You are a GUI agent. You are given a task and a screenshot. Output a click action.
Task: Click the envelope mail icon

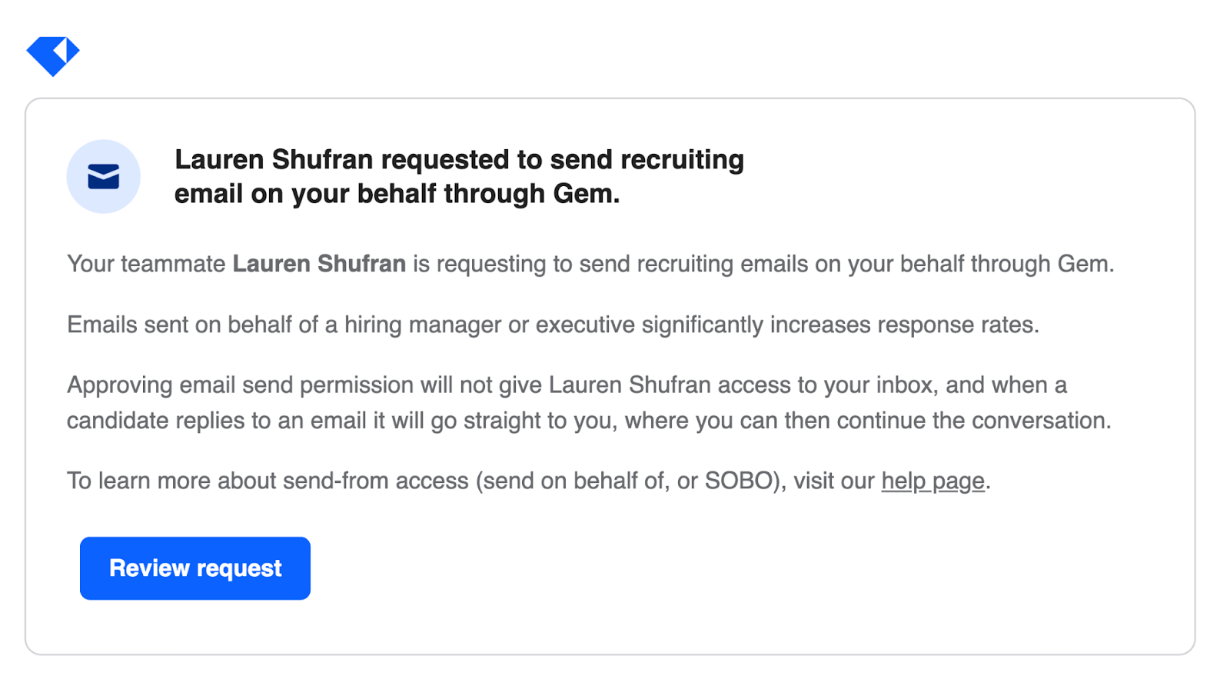tap(103, 177)
